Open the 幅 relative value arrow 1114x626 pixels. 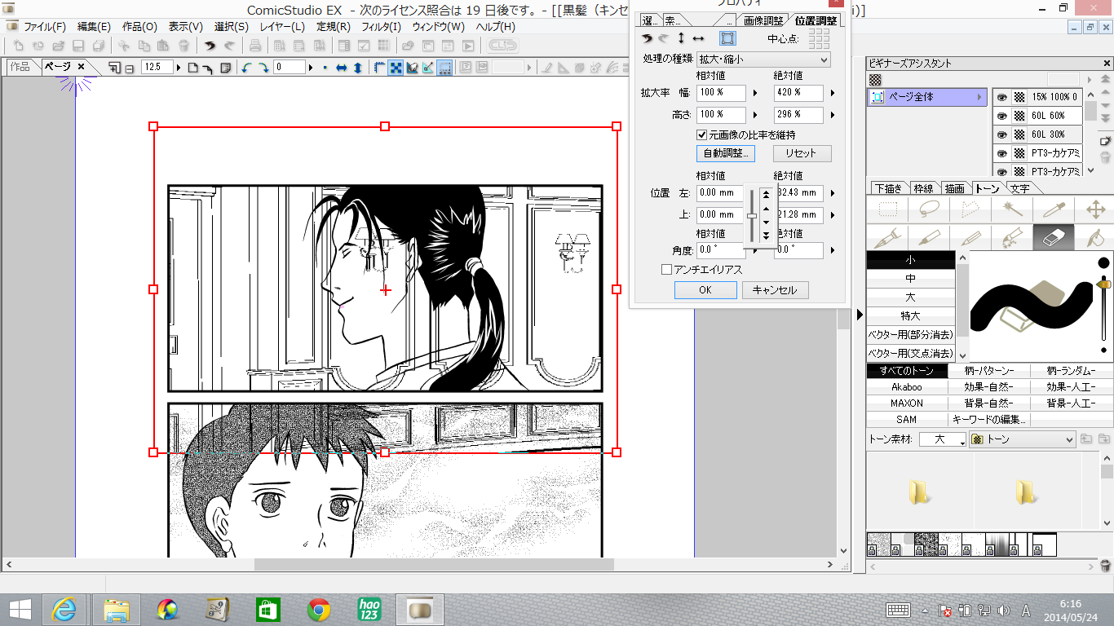754,93
